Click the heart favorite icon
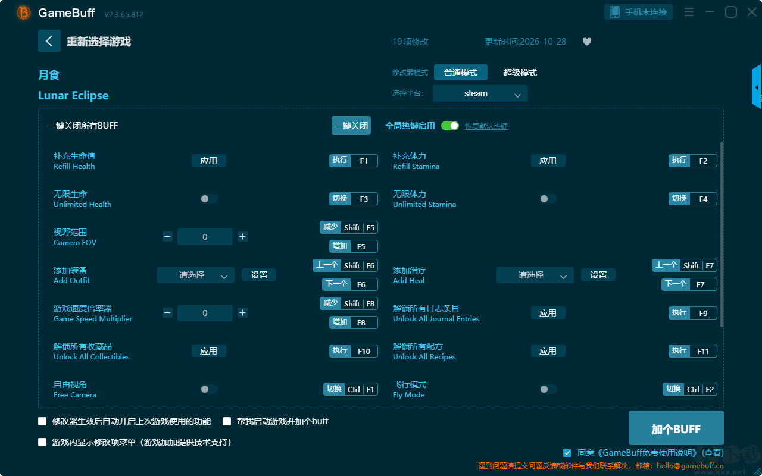 point(587,42)
